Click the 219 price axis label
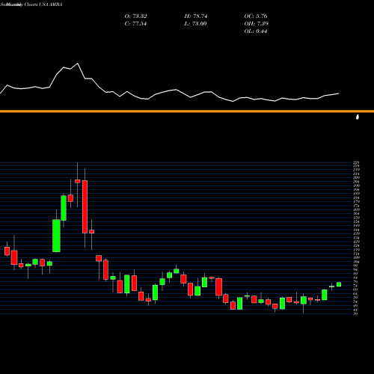Screen dimensions: 374x374 click(x=356, y=170)
